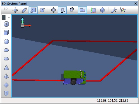Click the axis sphere view icon
Image resolution: width=139 pixels, height=104 pixels.
click(94, 10)
